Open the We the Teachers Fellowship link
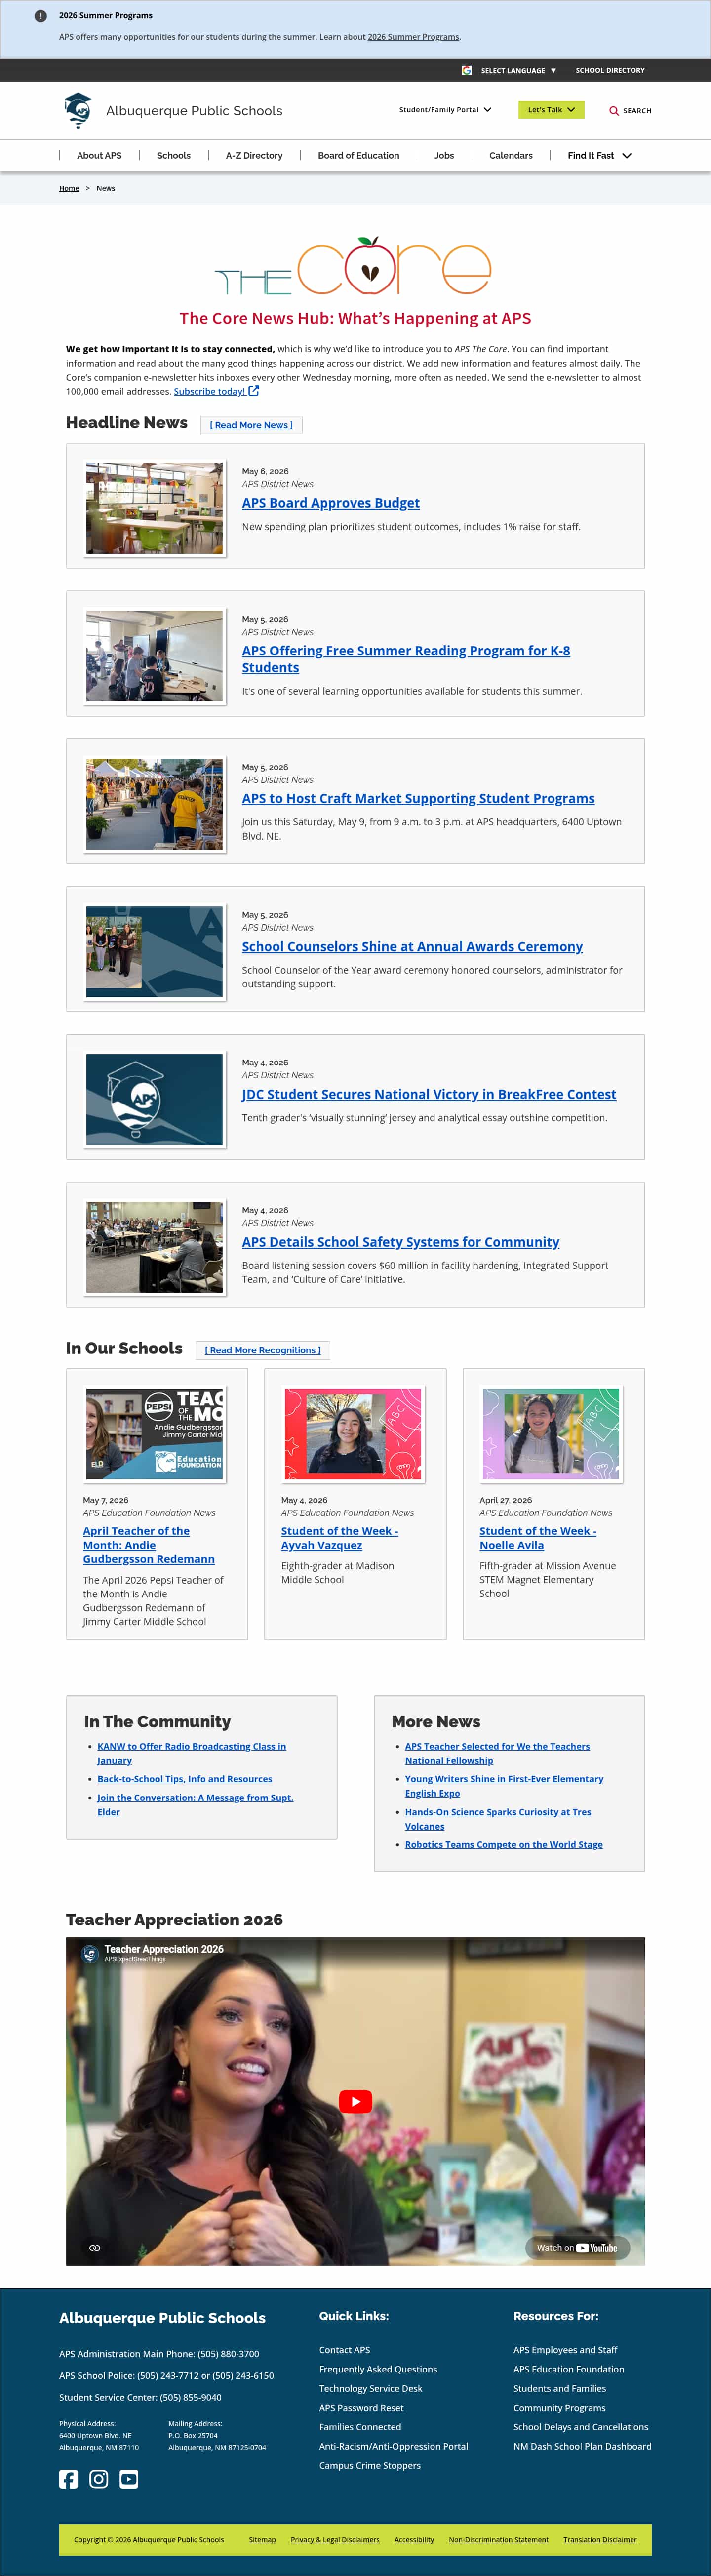The image size is (711, 2576). click(x=497, y=1753)
